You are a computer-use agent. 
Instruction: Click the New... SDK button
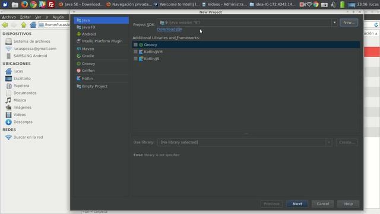(x=349, y=23)
